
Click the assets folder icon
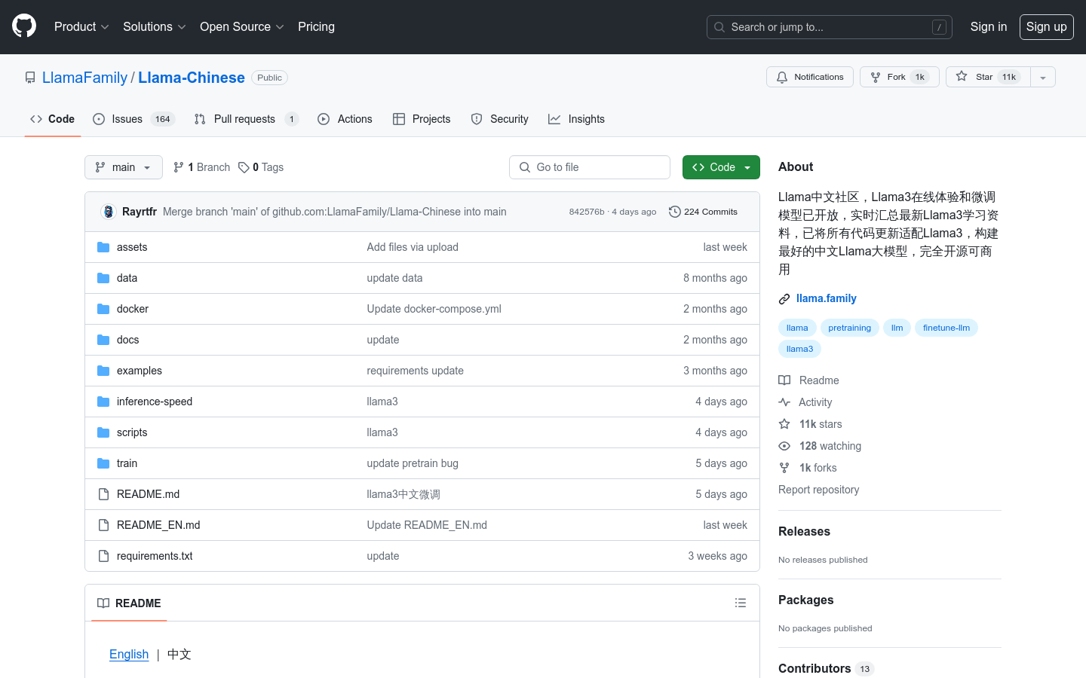point(103,247)
